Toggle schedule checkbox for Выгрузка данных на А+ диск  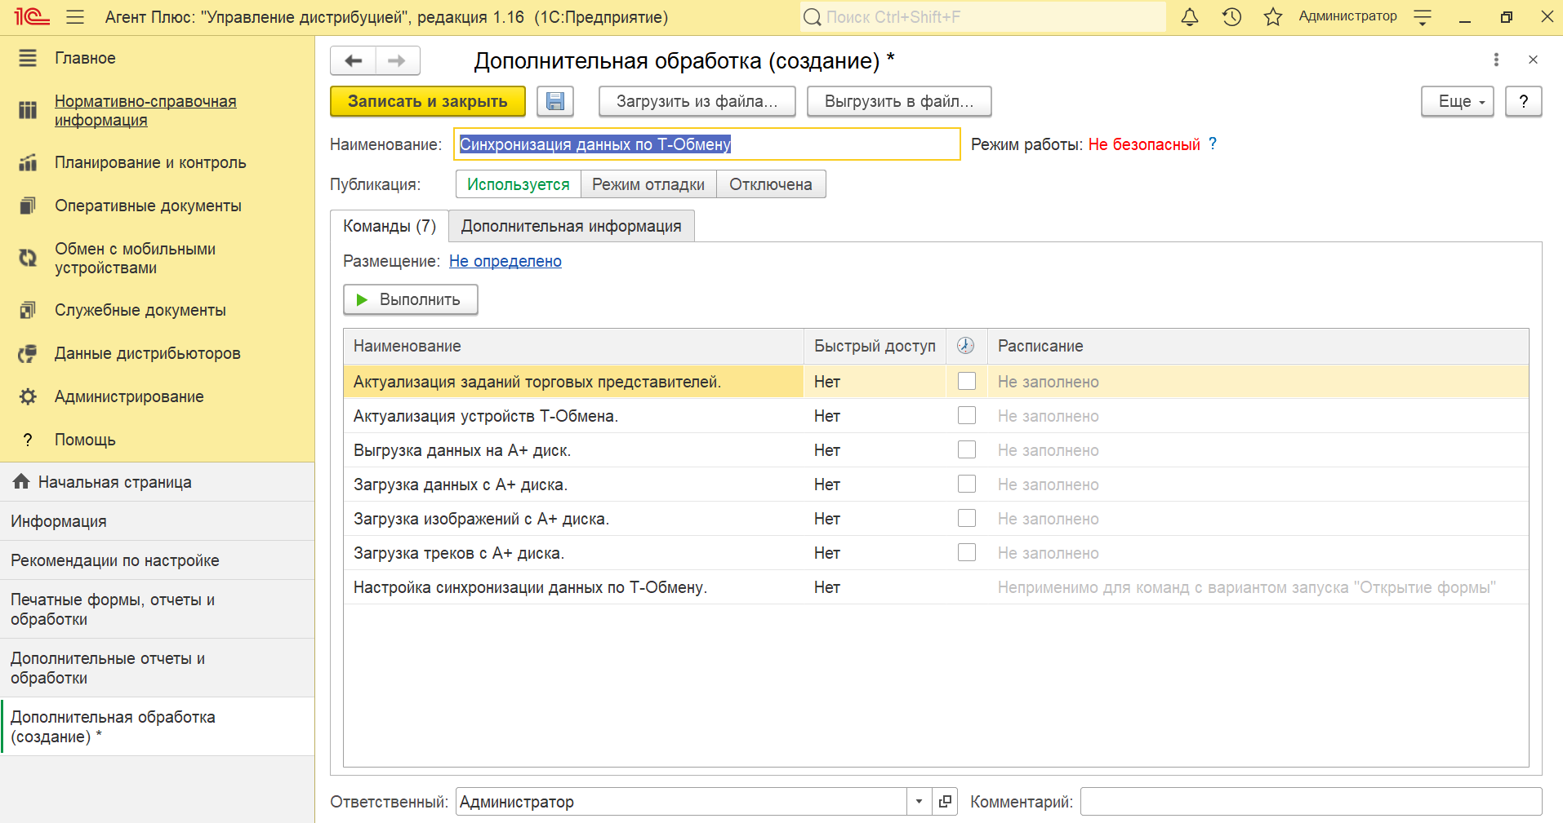click(967, 449)
